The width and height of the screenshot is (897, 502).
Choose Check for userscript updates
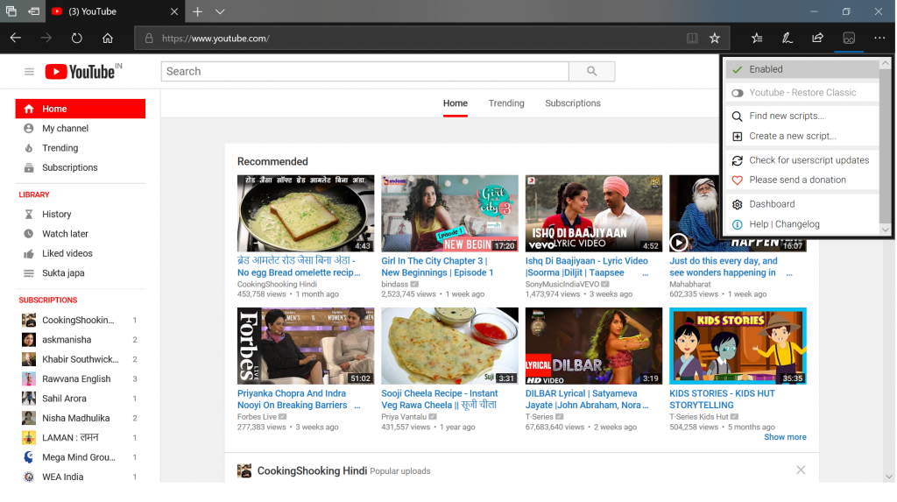802,160
